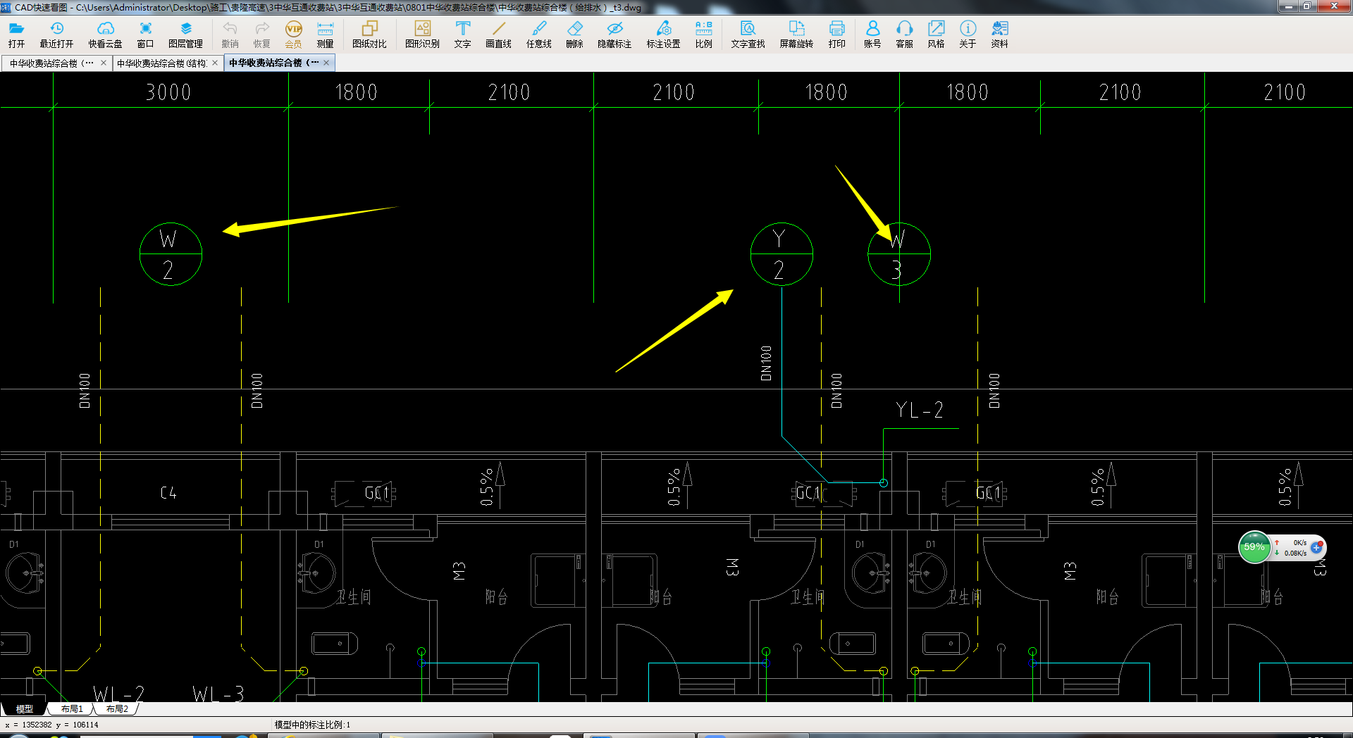Redo with the 恢复 button
This screenshot has width=1353, height=738.
(261, 35)
